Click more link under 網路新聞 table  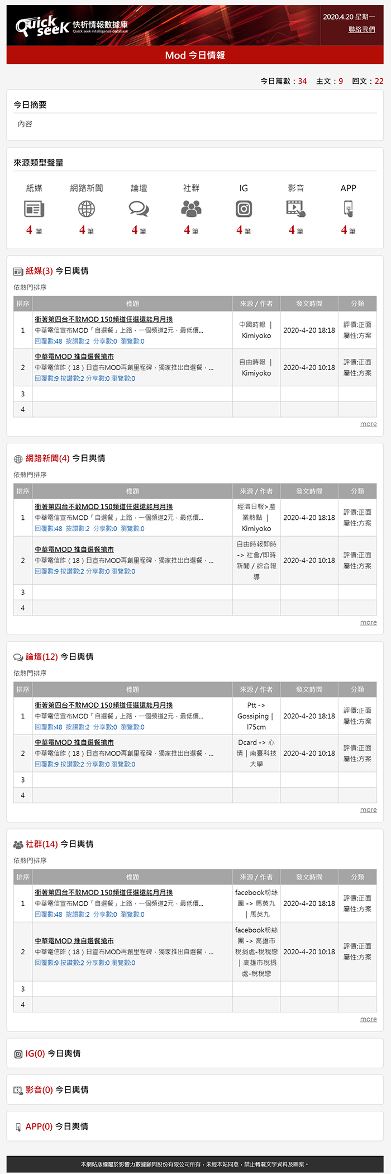(x=368, y=622)
